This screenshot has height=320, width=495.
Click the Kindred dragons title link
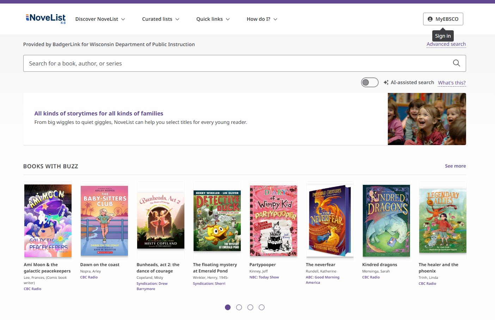coord(380,265)
